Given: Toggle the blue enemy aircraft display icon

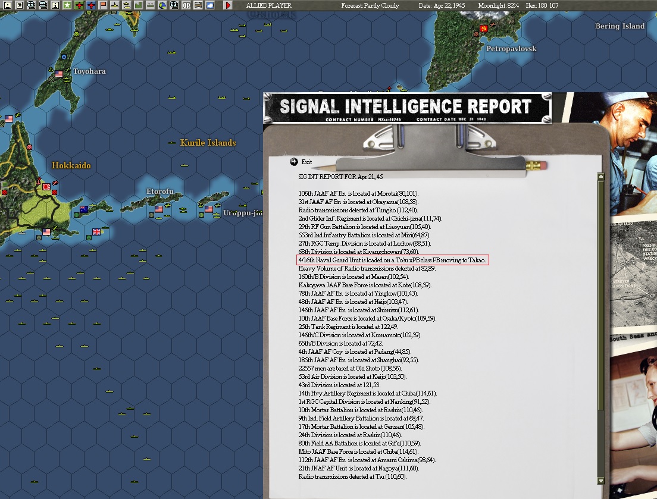Looking at the screenshot, I should point(91,5).
